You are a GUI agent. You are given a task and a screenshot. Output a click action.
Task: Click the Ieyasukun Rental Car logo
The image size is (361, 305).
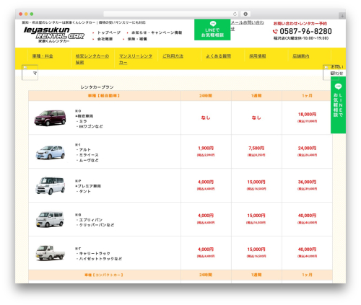coord(54,35)
